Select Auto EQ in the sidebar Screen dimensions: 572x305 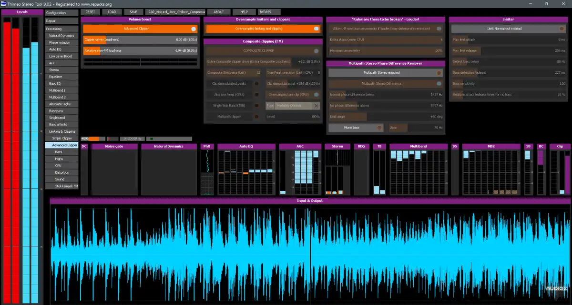click(x=61, y=49)
